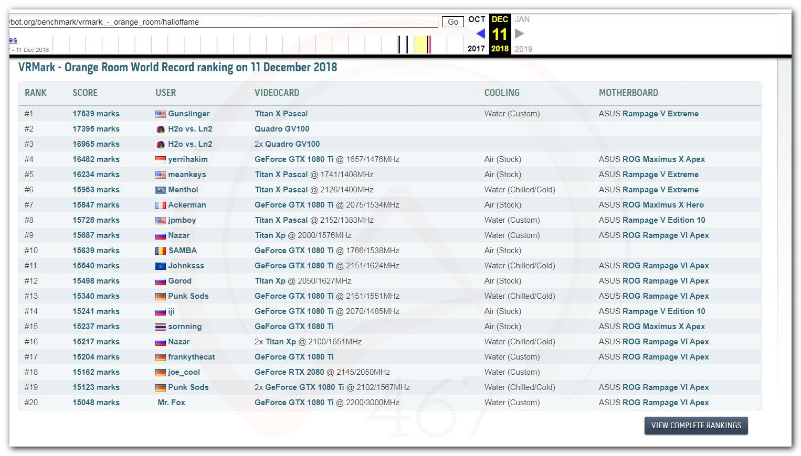Open the joe_cool user profile
The width and height of the screenshot is (801, 456).
click(x=184, y=372)
